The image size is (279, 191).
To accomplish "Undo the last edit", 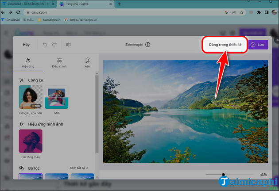I will tap(45, 44).
